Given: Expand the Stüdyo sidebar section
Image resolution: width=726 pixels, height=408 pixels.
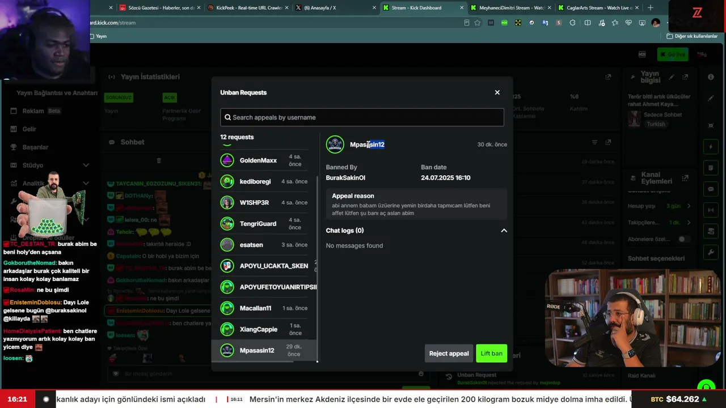Looking at the screenshot, I should pos(86,165).
